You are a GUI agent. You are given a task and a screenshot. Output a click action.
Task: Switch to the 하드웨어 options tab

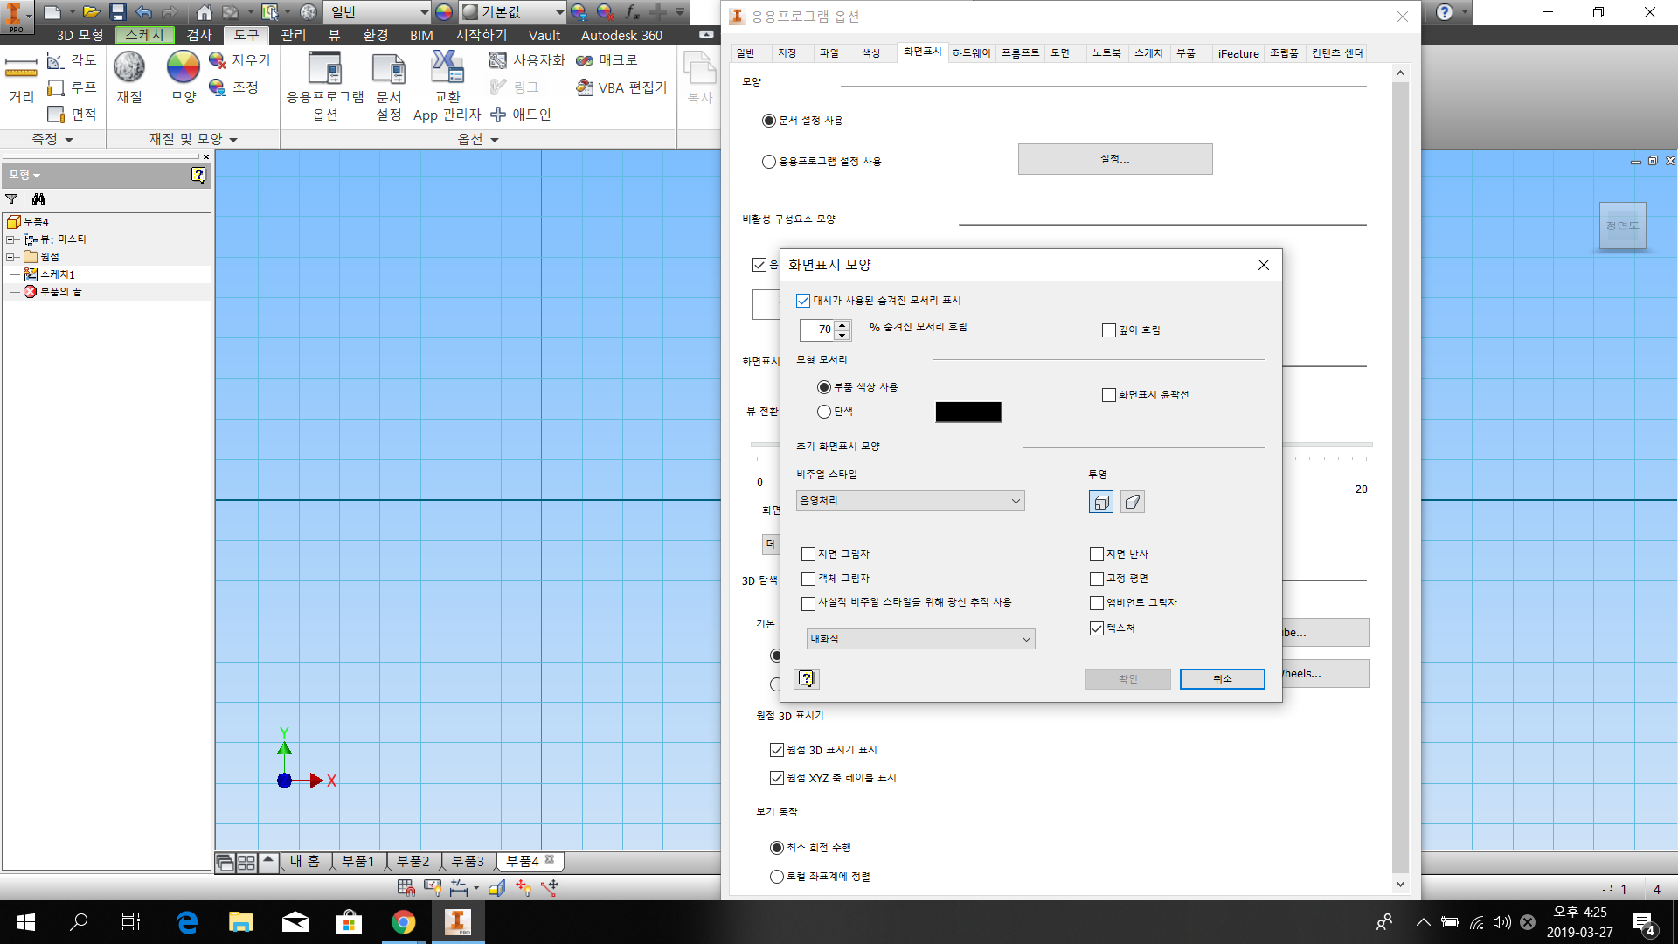(x=971, y=53)
